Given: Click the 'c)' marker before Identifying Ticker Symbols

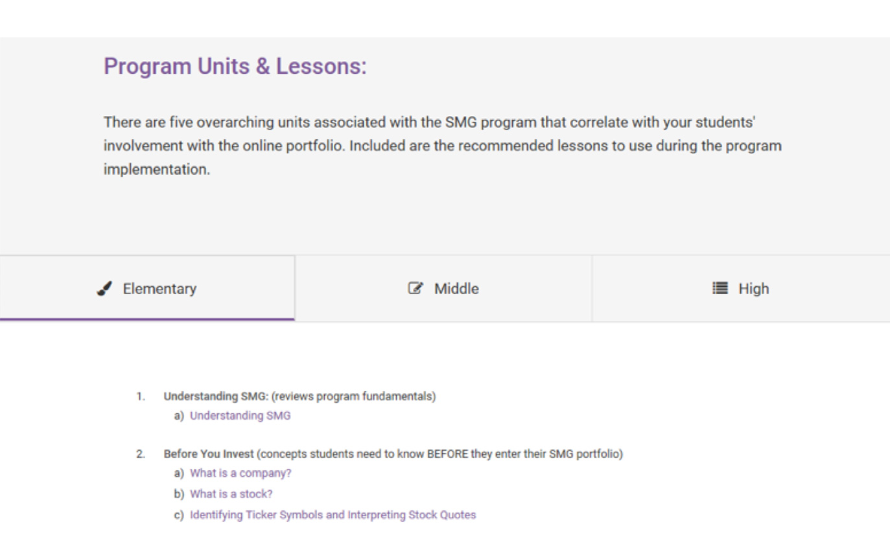Looking at the screenshot, I should coord(179,515).
